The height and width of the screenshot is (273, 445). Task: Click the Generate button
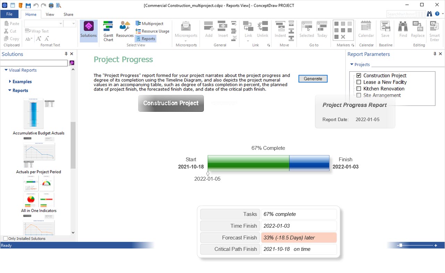[x=313, y=79]
